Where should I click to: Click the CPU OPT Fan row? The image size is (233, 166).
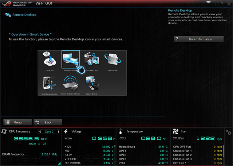[197, 147]
